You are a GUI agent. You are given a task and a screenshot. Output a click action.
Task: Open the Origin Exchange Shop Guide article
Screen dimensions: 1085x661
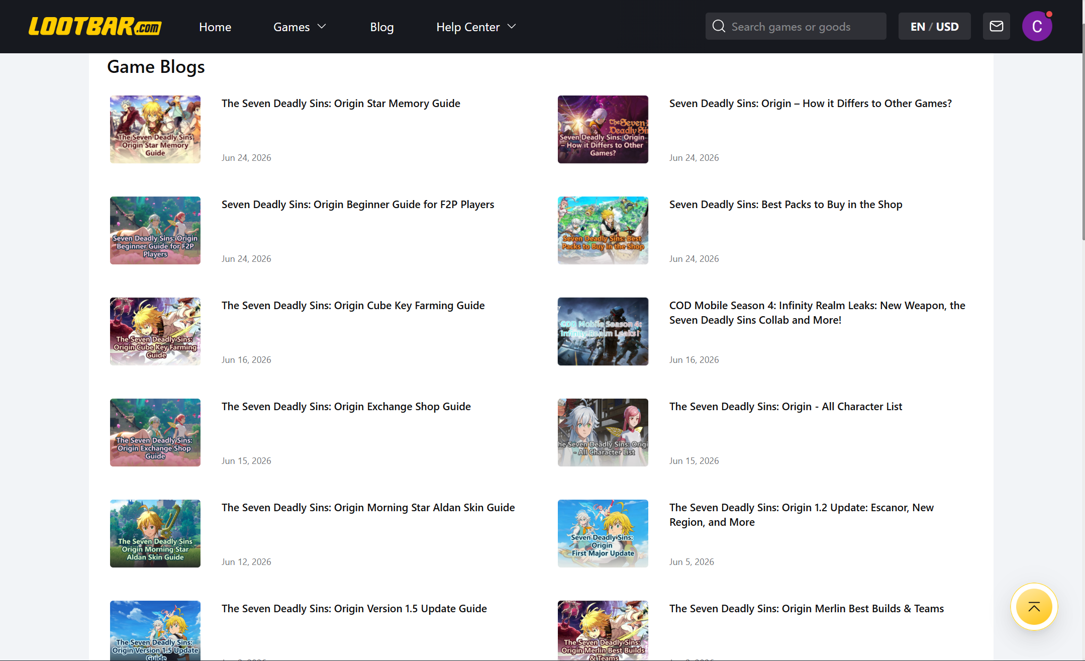point(346,407)
